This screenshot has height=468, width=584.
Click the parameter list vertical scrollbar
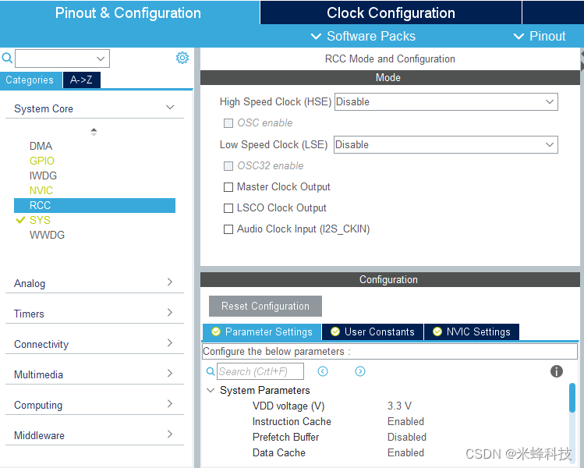point(572,398)
